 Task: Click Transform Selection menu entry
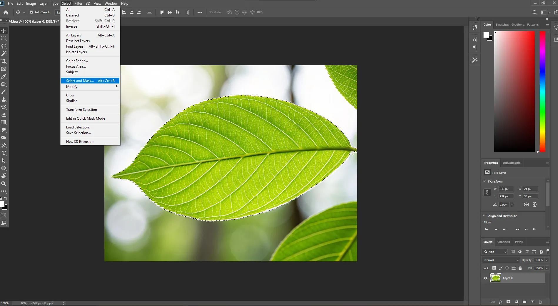pyautogui.click(x=81, y=110)
